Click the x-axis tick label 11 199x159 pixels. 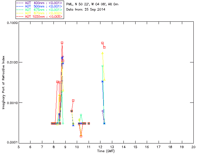[89, 147]
